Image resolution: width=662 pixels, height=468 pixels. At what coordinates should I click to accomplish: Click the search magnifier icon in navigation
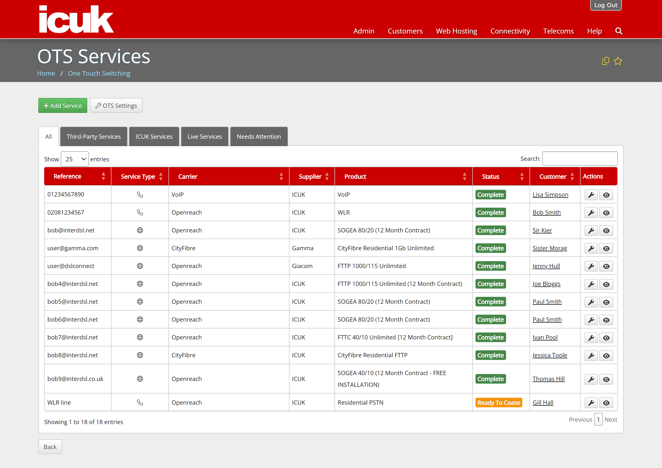pos(618,31)
